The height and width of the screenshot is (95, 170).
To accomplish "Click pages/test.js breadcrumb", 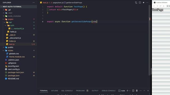I will click(58, 3).
